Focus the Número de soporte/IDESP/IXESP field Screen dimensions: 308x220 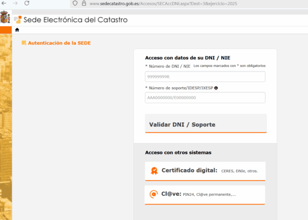click(205, 98)
